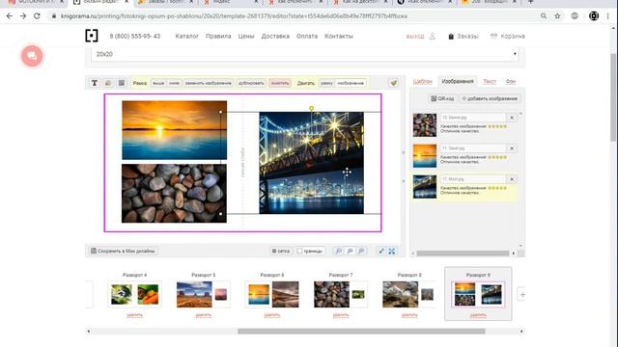Open the Контакты page
The image size is (618, 347).
(x=339, y=36)
